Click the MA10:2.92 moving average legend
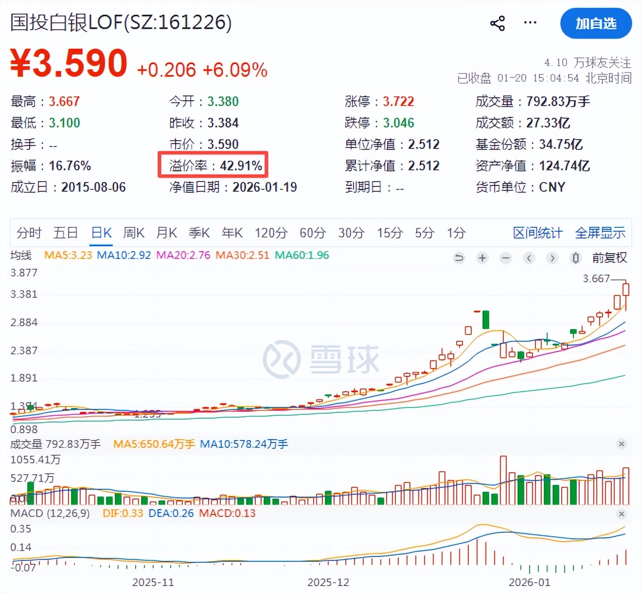Image resolution: width=642 pixels, height=593 pixels. [x=124, y=255]
